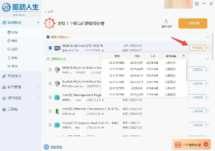Toggle the 需要升级驱动(1) section checkbox
This screenshot has width=215, height=151.
pos(48,37)
